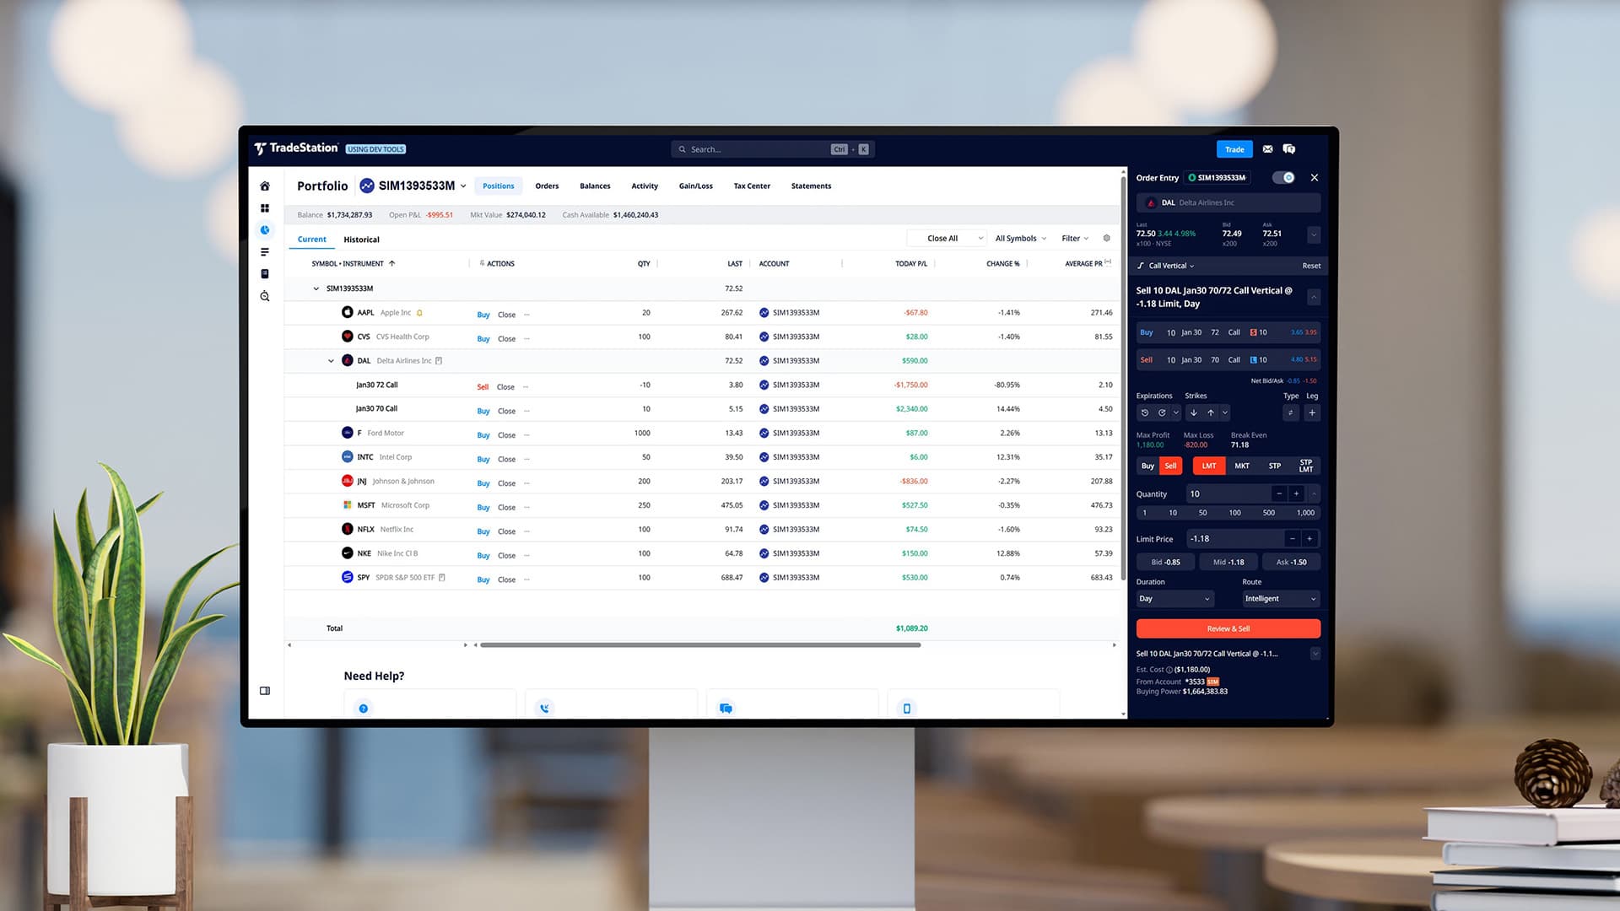Viewport: 1620px width, 911px height.
Task: Switch to the Balances tab
Action: pyautogui.click(x=595, y=186)
